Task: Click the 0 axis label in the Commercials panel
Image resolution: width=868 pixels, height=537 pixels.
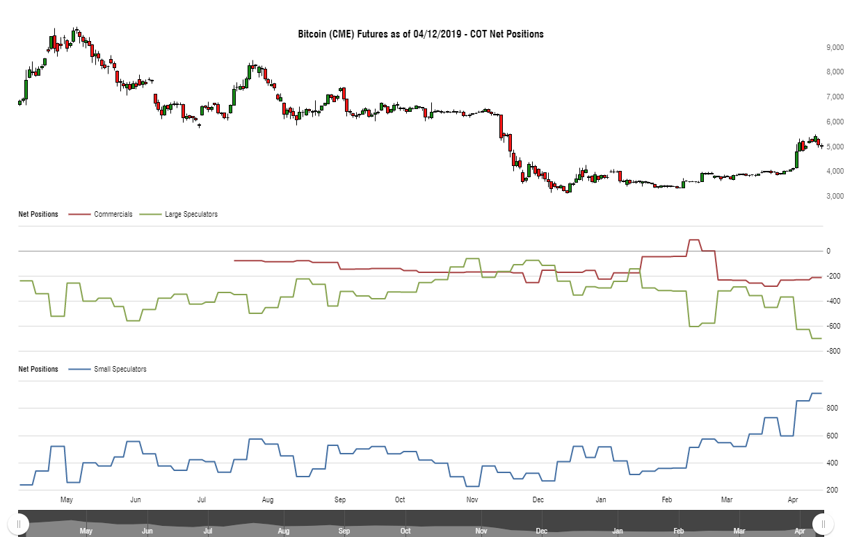Action: tap(828, 251)
